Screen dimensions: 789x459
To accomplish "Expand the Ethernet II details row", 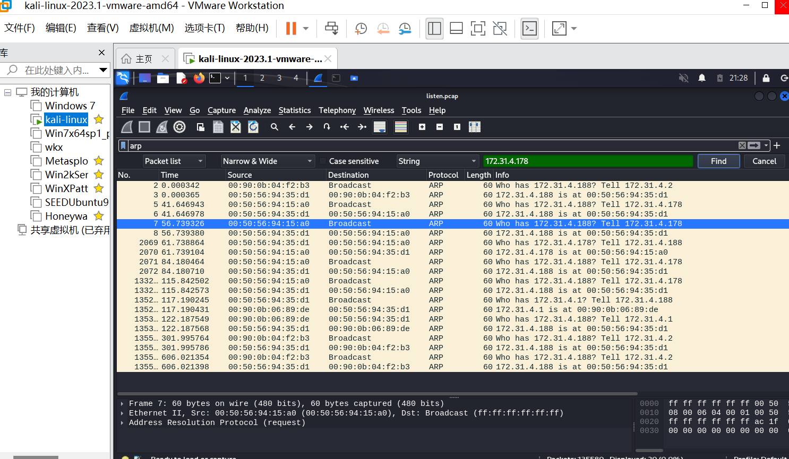I will [x=122, y=413].
